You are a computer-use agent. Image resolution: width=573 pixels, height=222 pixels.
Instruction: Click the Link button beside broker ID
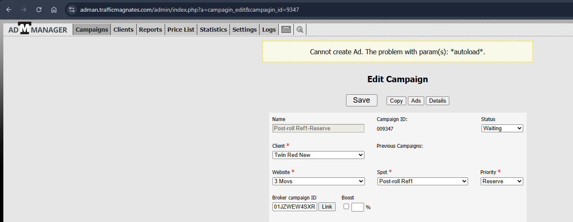[327, 207]
